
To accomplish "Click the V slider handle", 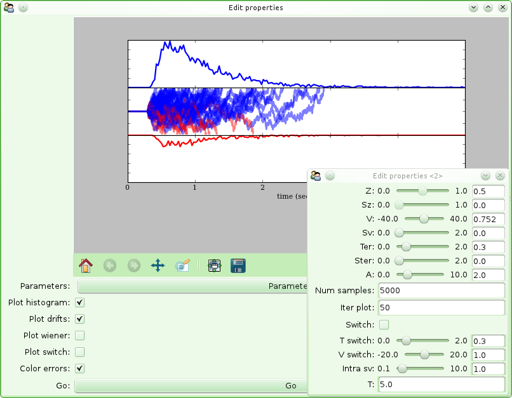I will [424, 219].
